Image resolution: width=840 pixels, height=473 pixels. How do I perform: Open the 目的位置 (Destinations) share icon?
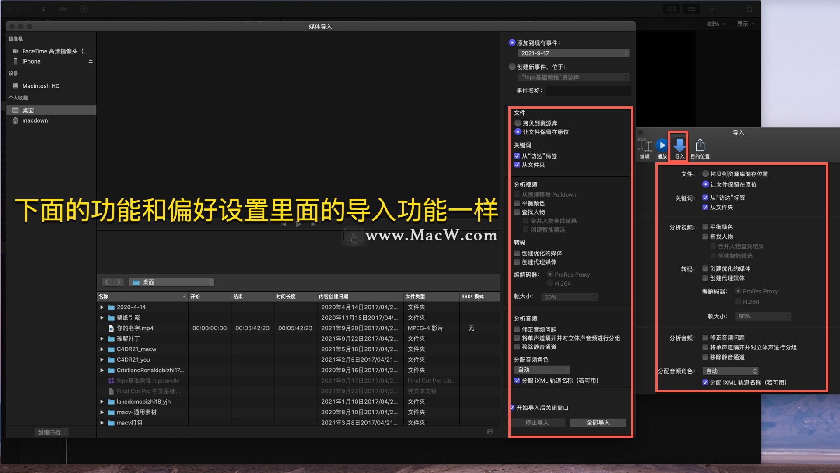700,146
